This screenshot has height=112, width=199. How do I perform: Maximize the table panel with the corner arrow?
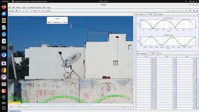[x=197, y=54]
